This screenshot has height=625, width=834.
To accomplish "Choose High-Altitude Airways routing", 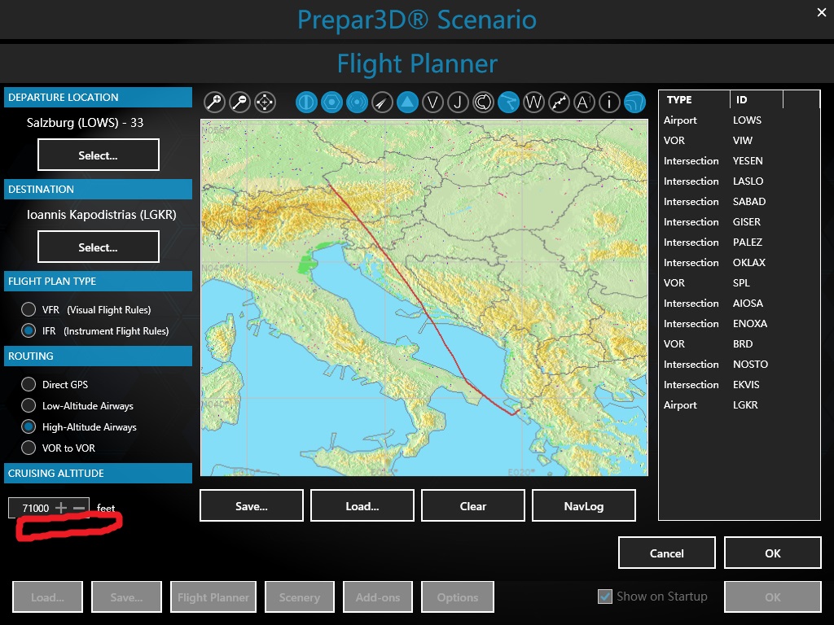I will 29,426.
